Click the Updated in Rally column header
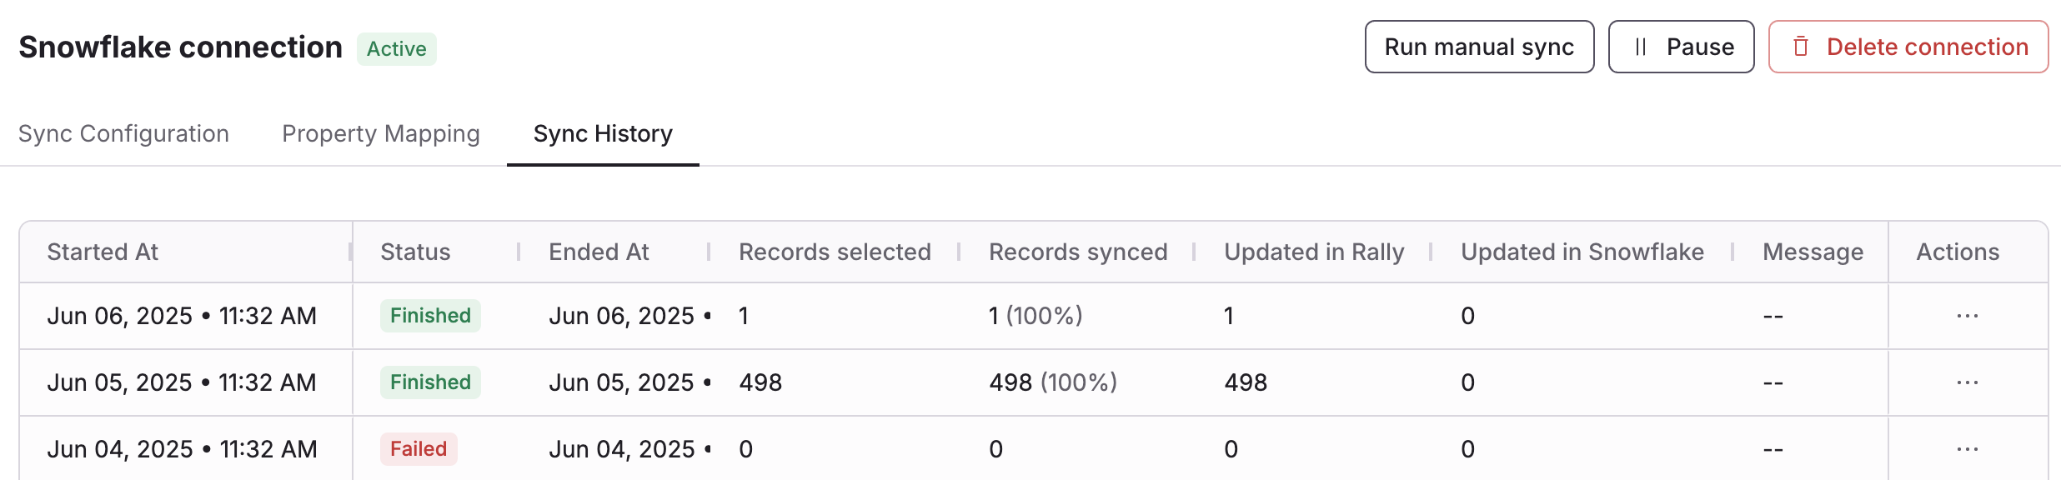 tap(1314, 252)
